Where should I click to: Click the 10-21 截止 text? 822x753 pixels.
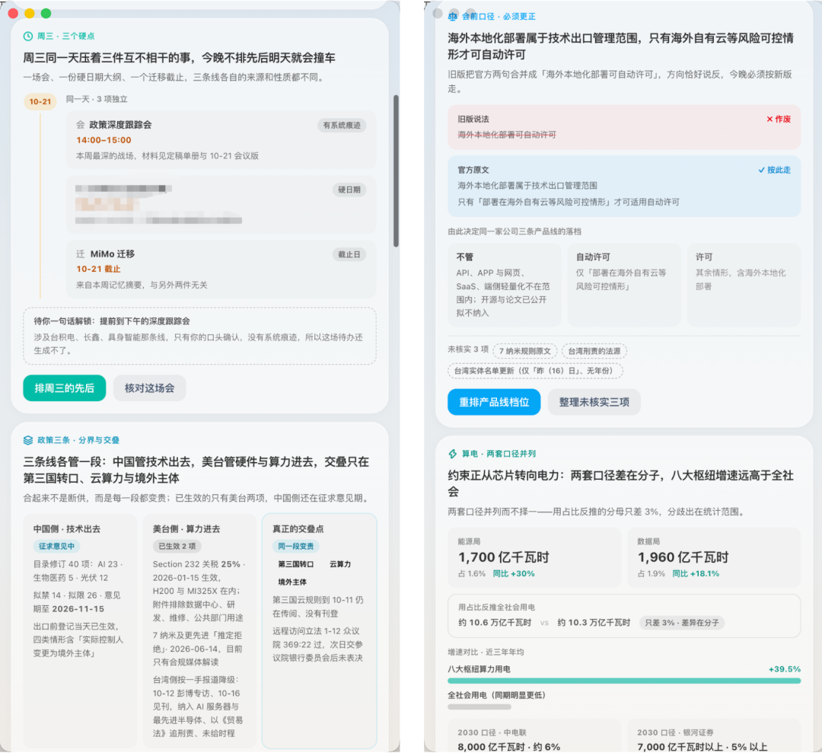(x=98, y=269)
